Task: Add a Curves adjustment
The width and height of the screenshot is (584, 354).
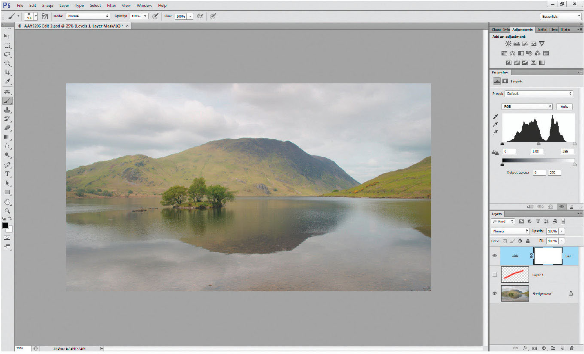Action: click(x=525, y=44)
